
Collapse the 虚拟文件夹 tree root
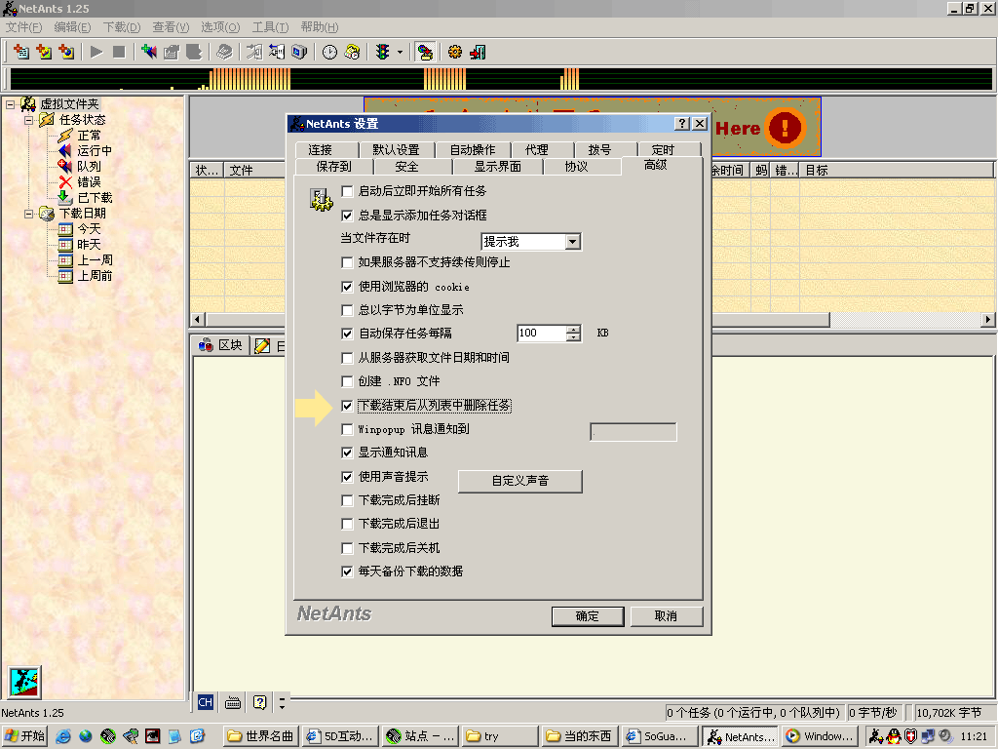click(x=10, y=103)
